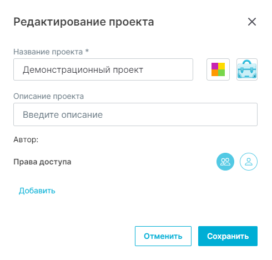Select group access rights icon

[225, 162]
